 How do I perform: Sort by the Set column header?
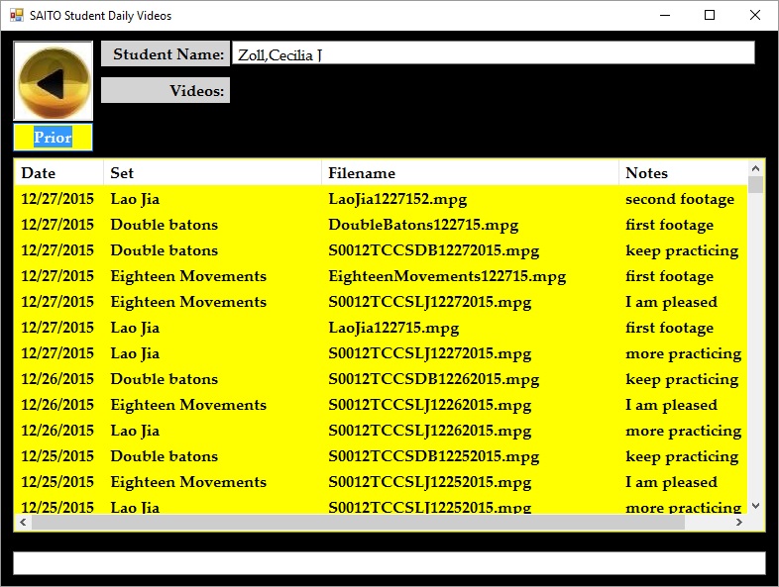[x=212, y=173]
